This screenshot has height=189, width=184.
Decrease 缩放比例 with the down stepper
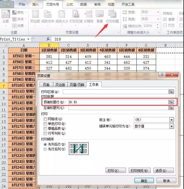pos(158,27)
